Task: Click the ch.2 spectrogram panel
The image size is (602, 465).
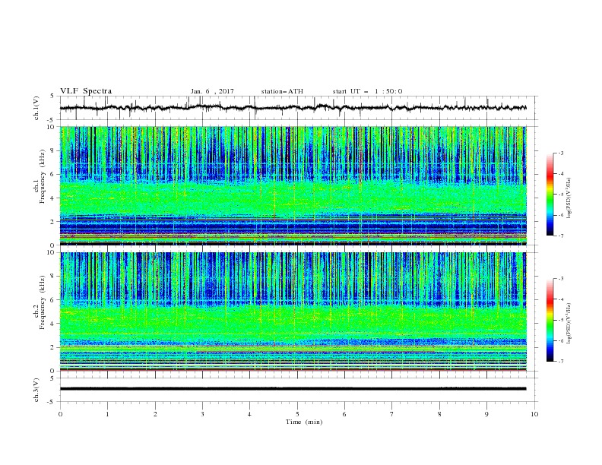Action: 293,312
